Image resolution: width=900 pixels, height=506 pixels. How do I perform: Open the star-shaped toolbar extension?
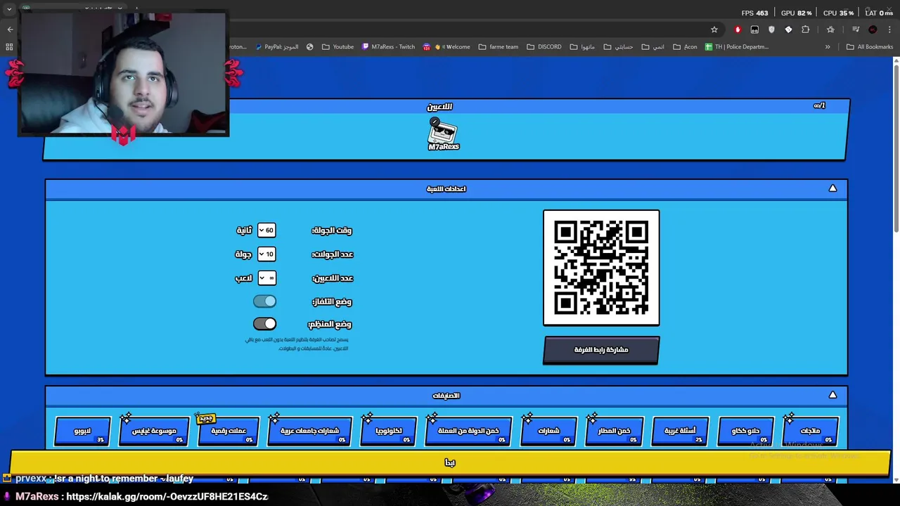pyautogui.click(x=830, y=30)
